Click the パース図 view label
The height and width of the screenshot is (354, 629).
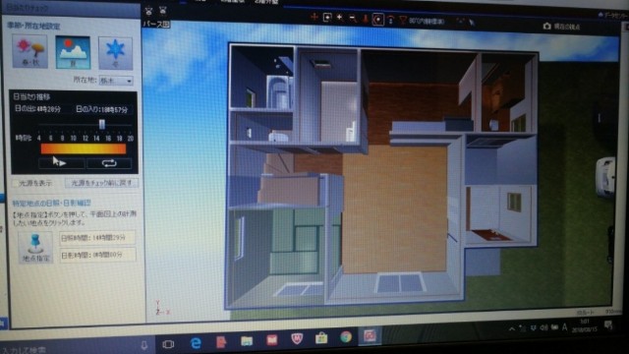pos(156,24)
